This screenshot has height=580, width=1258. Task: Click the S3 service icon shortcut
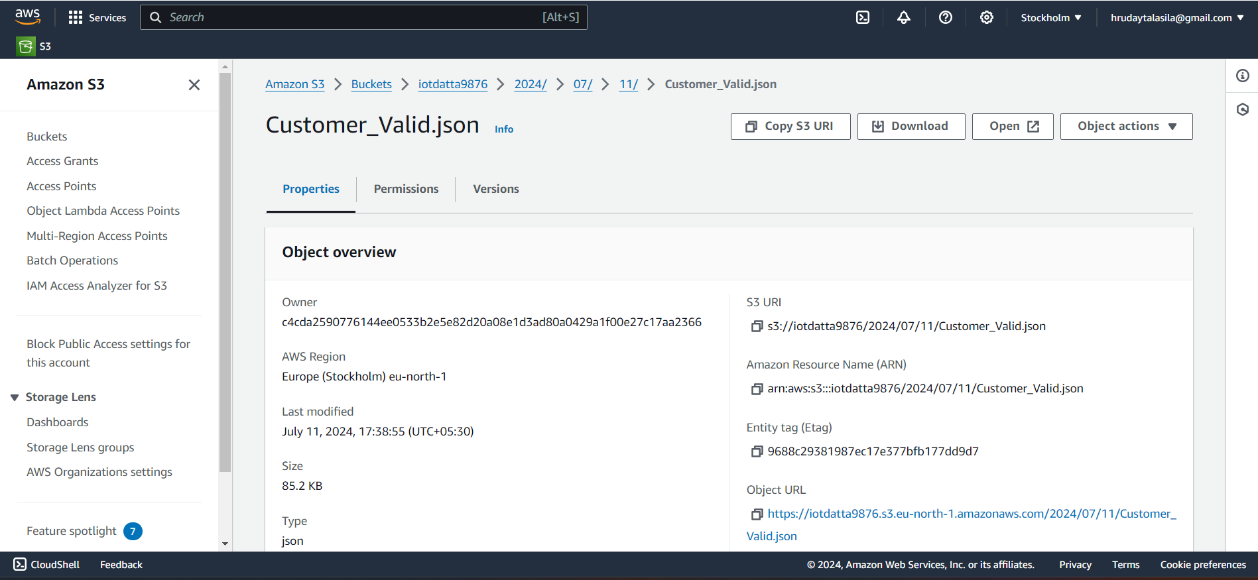(x=26, y=46)
